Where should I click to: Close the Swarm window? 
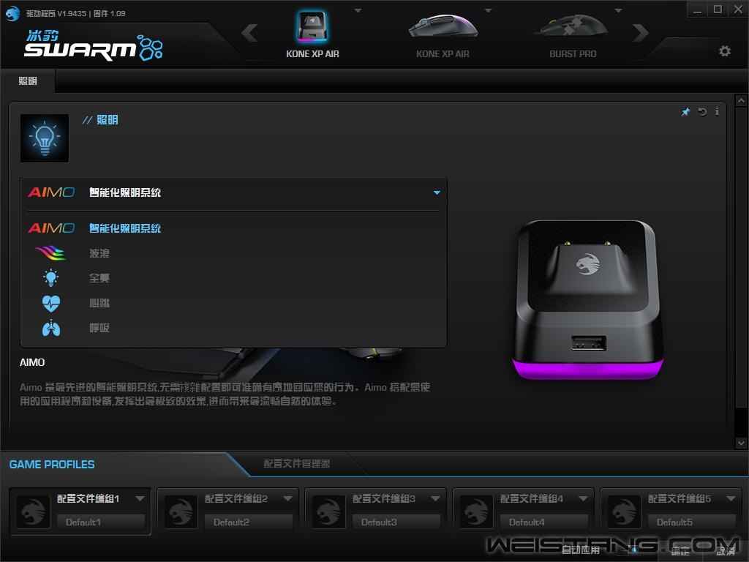[x=738, y=9]
